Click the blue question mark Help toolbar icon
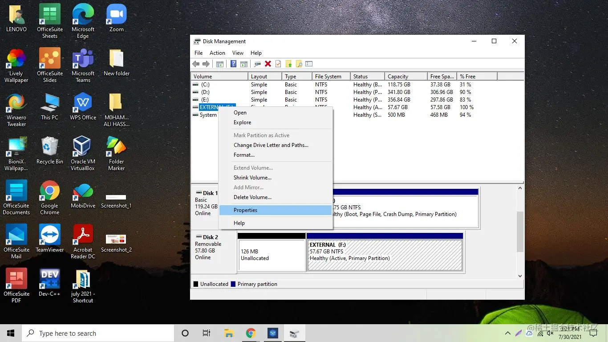This screenshot has height=342, width=608. [x=233, y=64]
